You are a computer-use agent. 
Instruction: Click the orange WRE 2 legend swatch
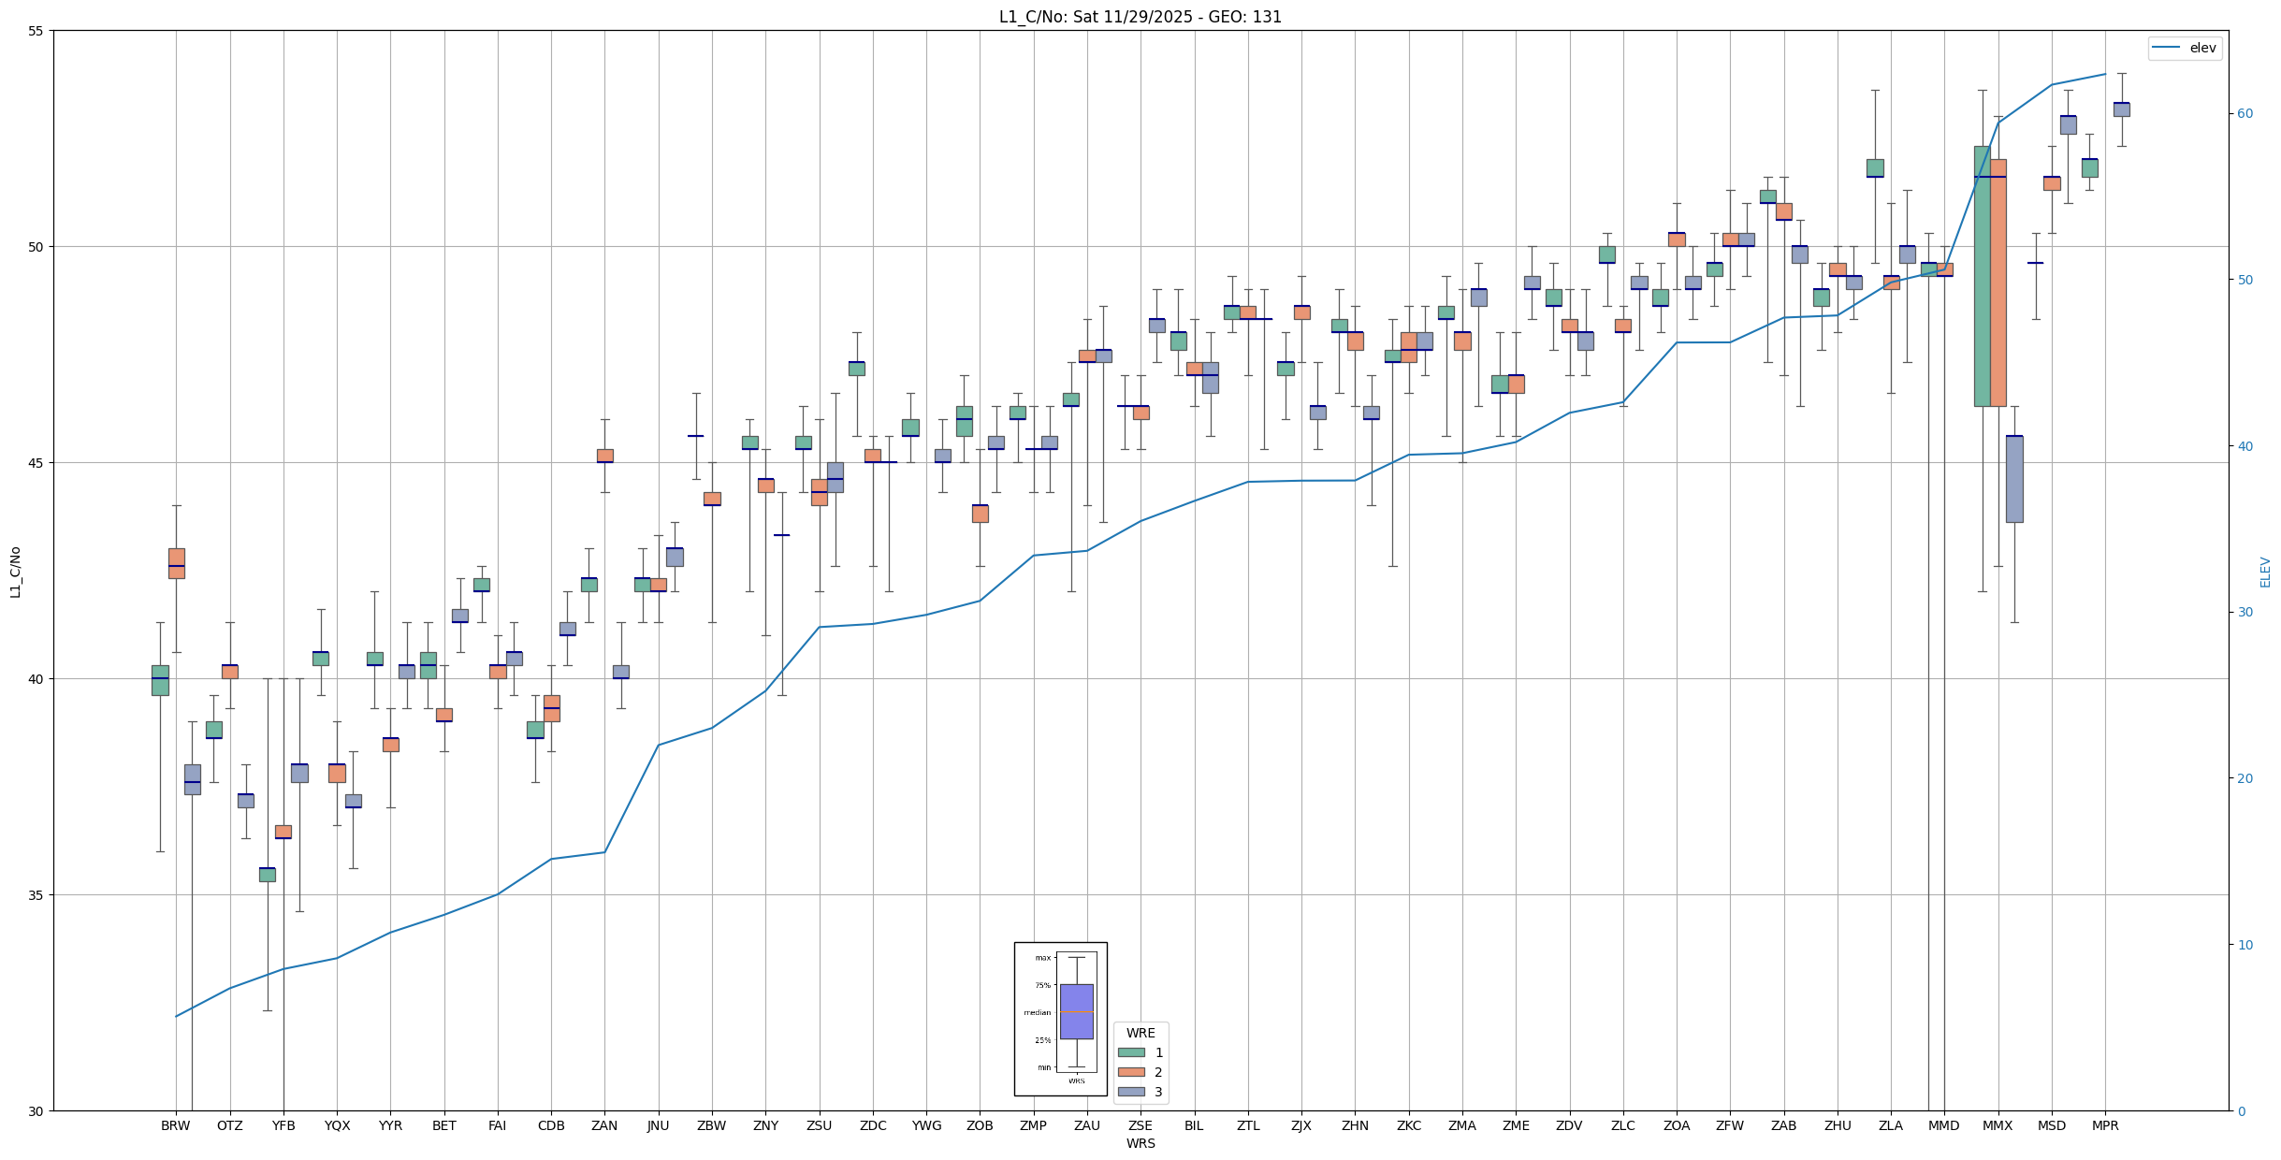pyautogui.click(x=1130, y=1072)
